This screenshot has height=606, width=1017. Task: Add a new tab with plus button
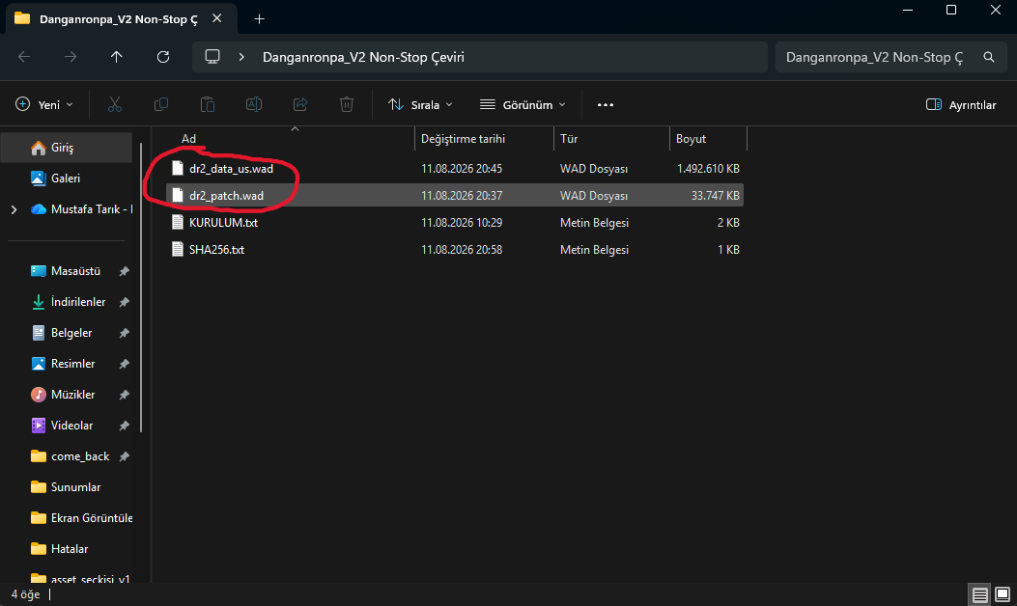(x=260, y=18)
